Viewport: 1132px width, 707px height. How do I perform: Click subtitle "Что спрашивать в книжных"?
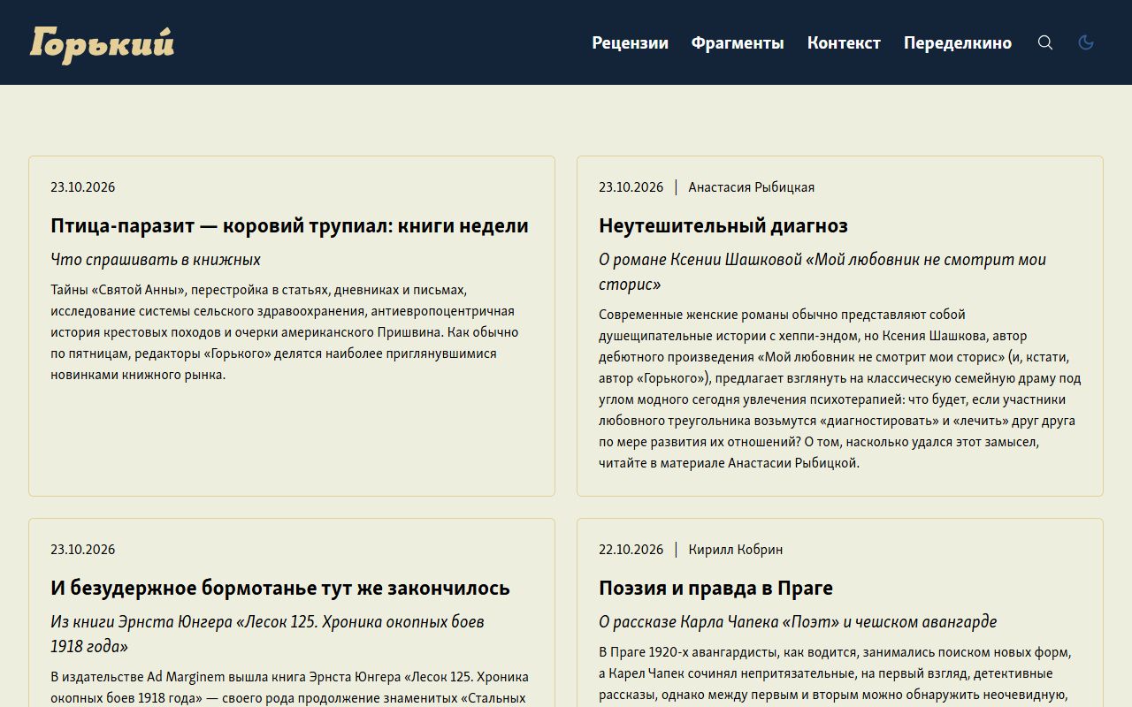(x=156, y=260)
